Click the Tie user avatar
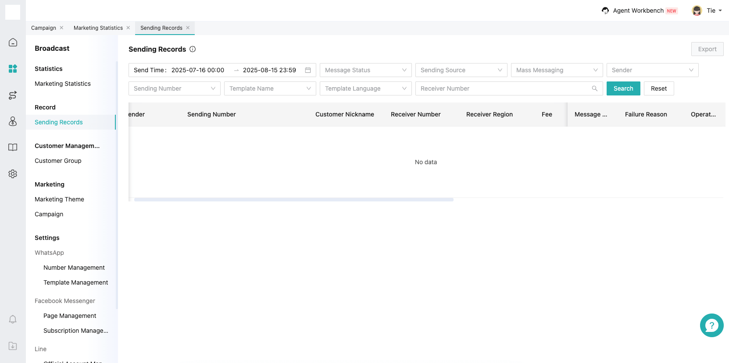This screenshot has height=363, width=729. [x=697, y=11]
